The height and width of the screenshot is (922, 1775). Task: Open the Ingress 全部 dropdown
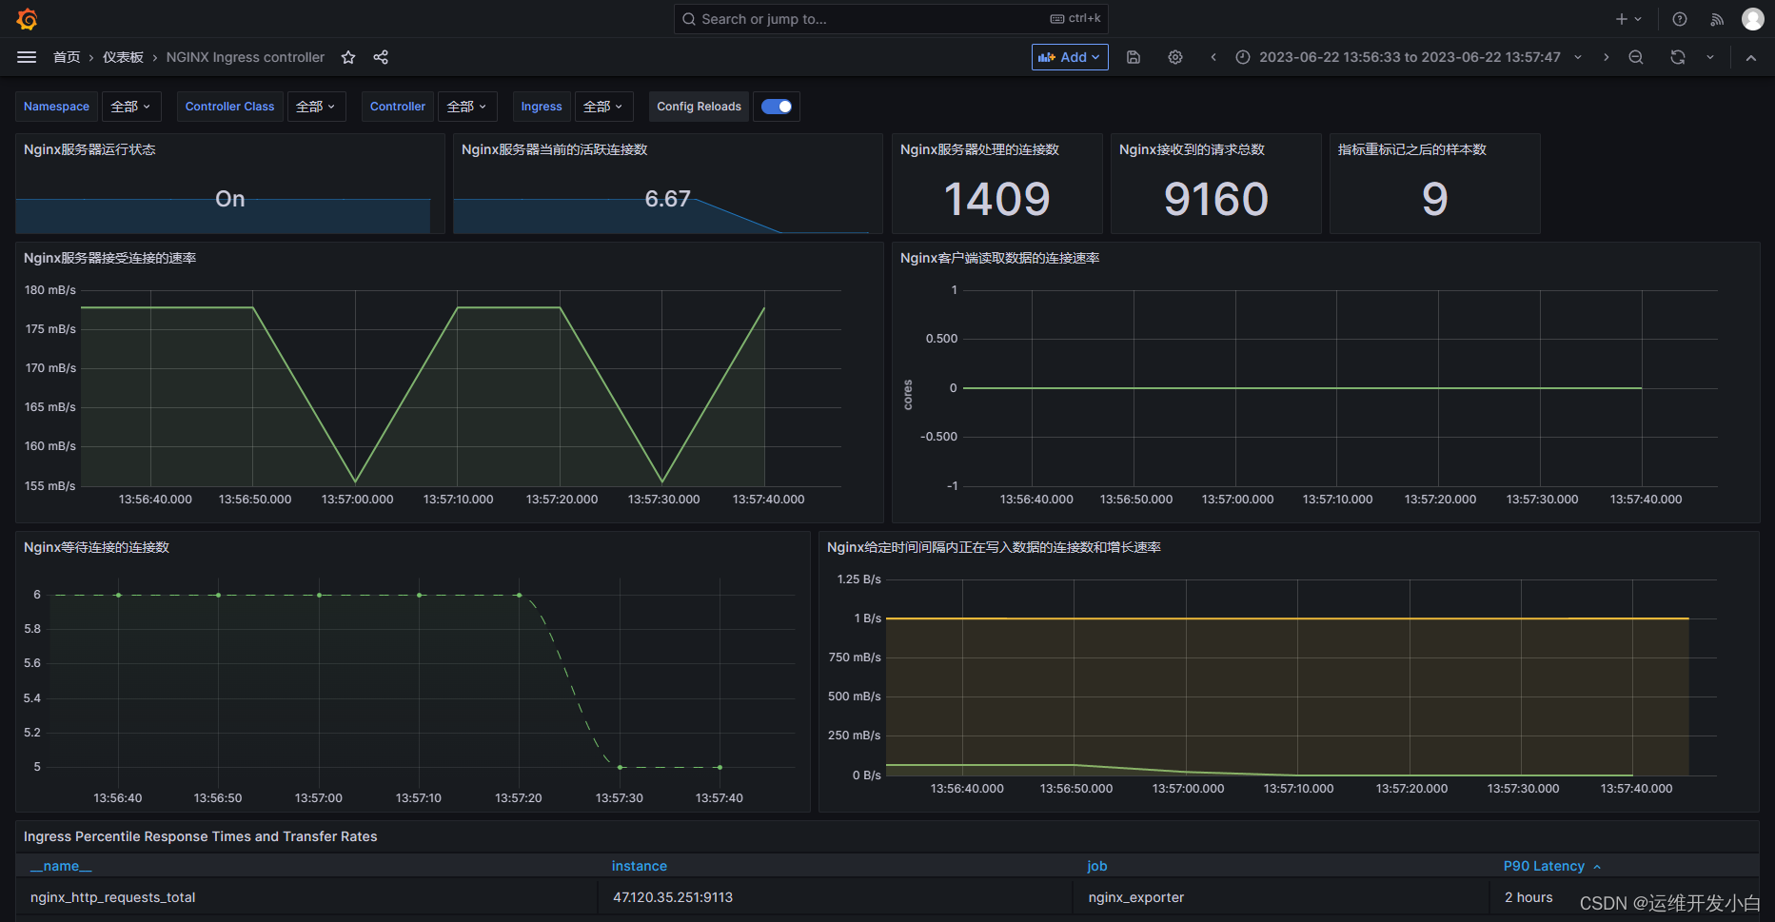click(603, 107)
